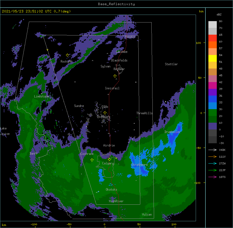Pick the light gray 70-80 dBZ swatch
This screenshot has width=233, height=228.
[x=212, y=25]
